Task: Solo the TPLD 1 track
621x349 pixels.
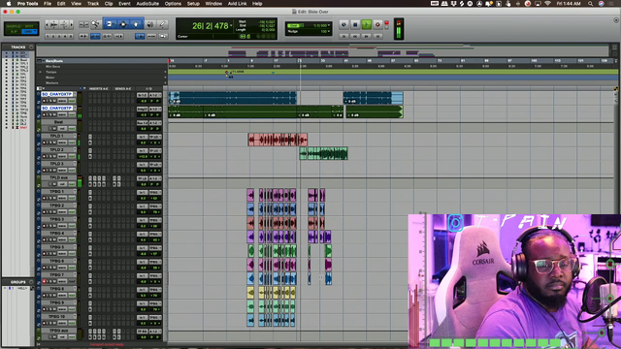Action: (x=49, y=143)
